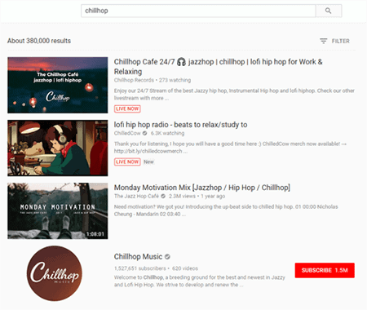This screenshot has height=310, width=367.
Task: Open the Chillhop Cafe 24/7 video title
Action: [218, 67]
